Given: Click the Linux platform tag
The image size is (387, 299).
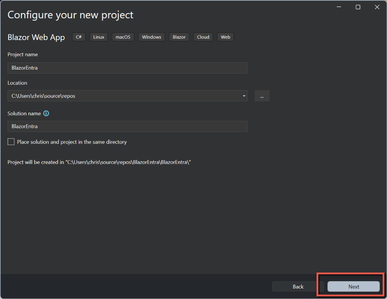Looking at the screenshot, I should tap(99, 37).
